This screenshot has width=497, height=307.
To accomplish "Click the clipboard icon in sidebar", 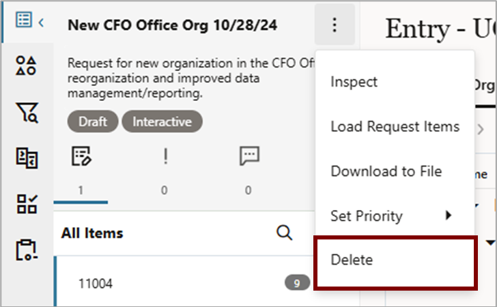I will click(x=26, y=250).
